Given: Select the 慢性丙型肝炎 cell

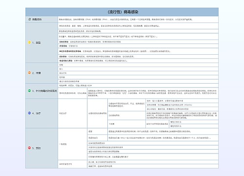Looking at the screenshot, I should [194, 126].
